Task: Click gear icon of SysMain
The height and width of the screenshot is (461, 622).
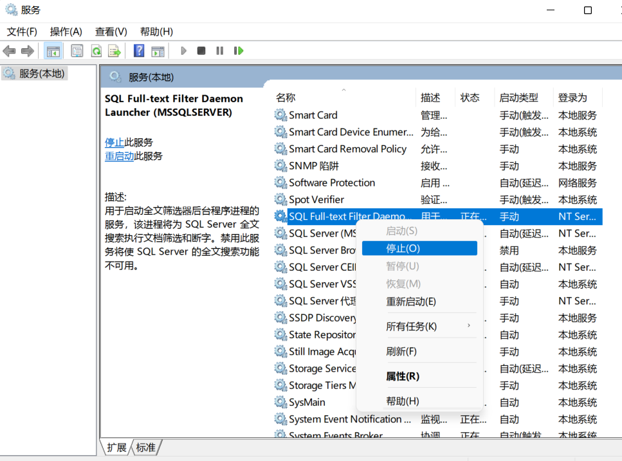Action: [280, 402]
